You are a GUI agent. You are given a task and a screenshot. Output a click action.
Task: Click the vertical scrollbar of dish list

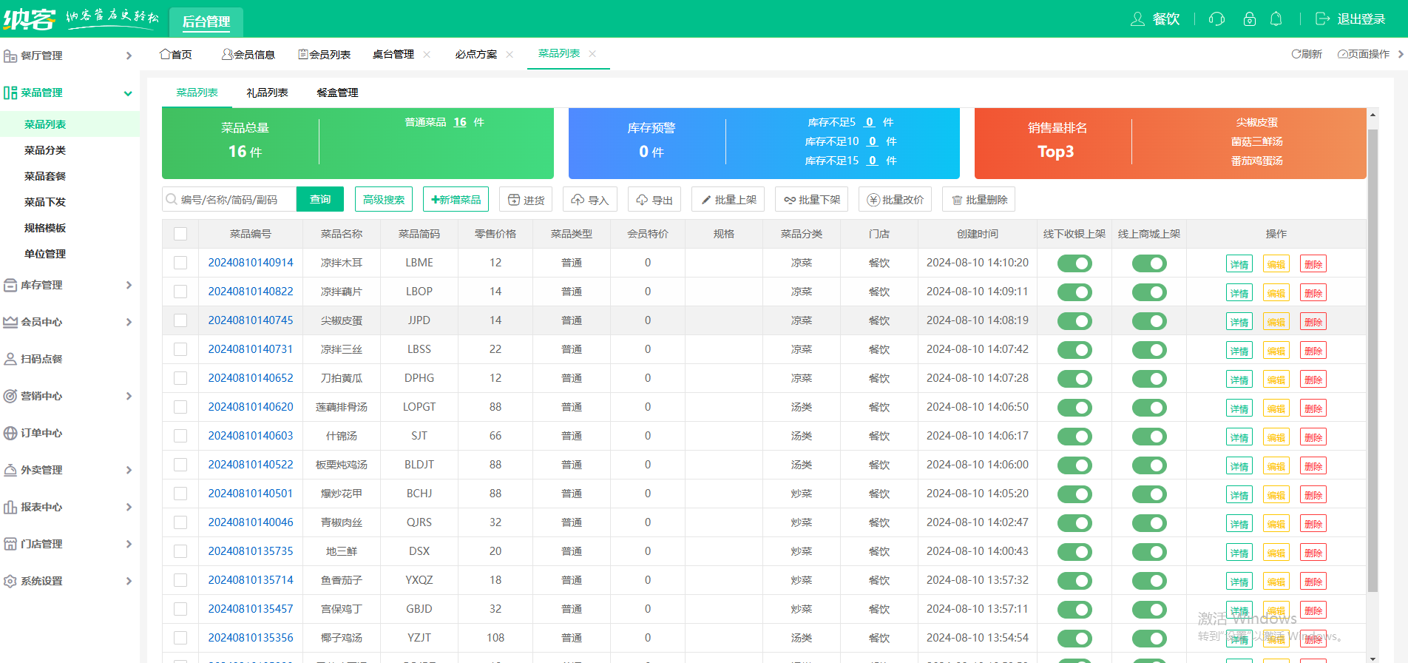[1373, 360]
